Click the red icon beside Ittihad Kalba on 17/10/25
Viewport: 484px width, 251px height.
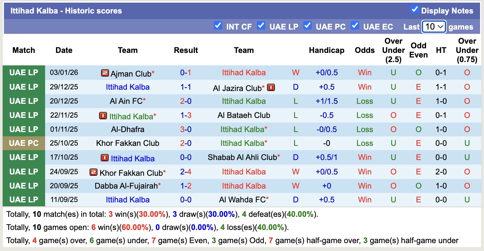click(105, 158)
